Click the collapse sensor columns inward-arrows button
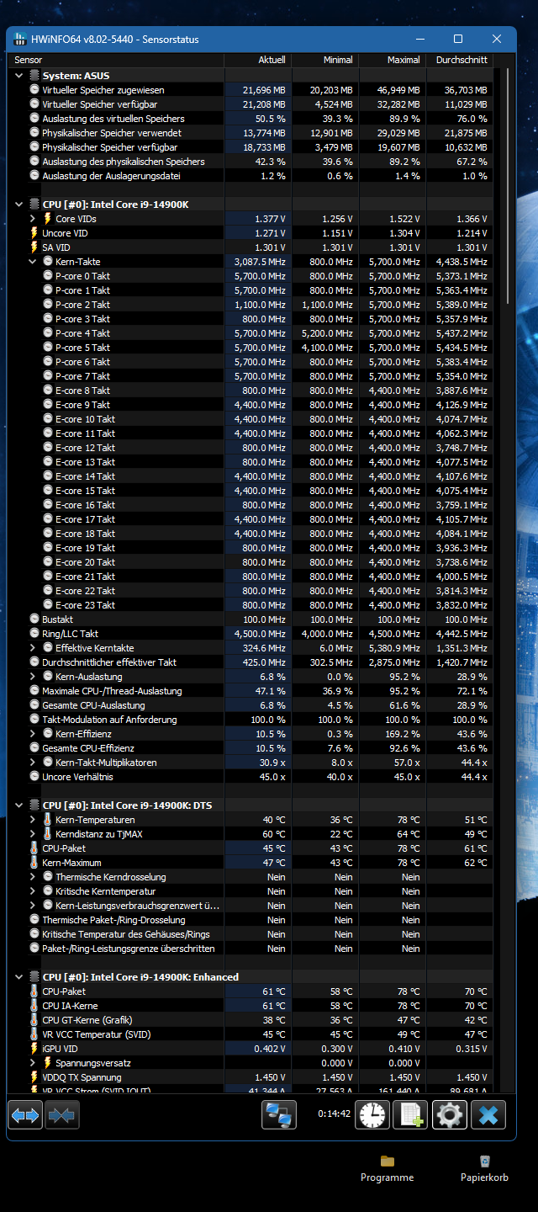The width and height of the screenshot is (538, 1212). pyautogui.click(x=61, y=1115)
